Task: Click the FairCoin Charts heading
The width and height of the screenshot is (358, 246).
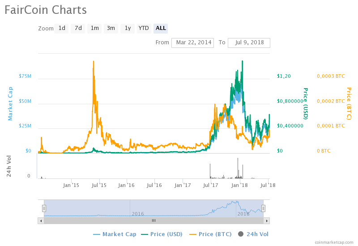Action: pos(46,10)
